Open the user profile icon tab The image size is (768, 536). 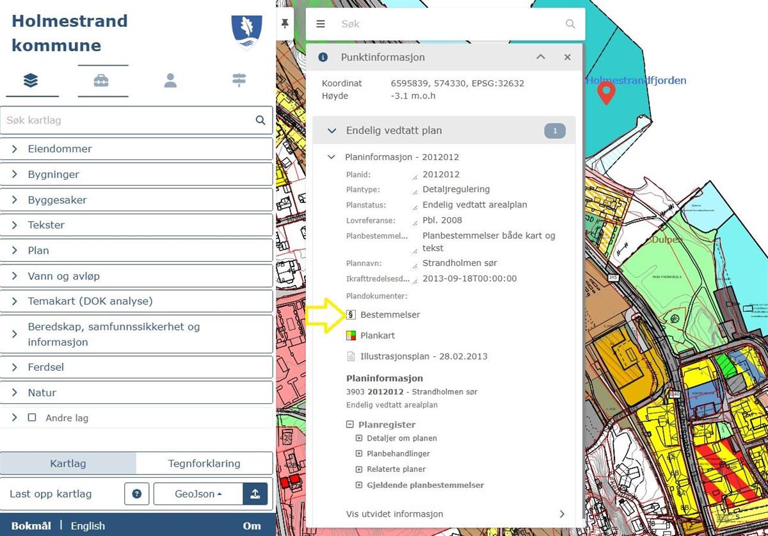pyautogui.click(x=170, y=81)
